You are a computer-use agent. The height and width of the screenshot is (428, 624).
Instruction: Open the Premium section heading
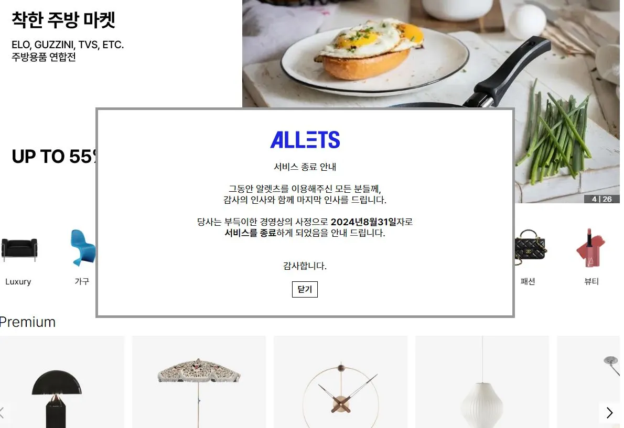(x=28, y=322)
